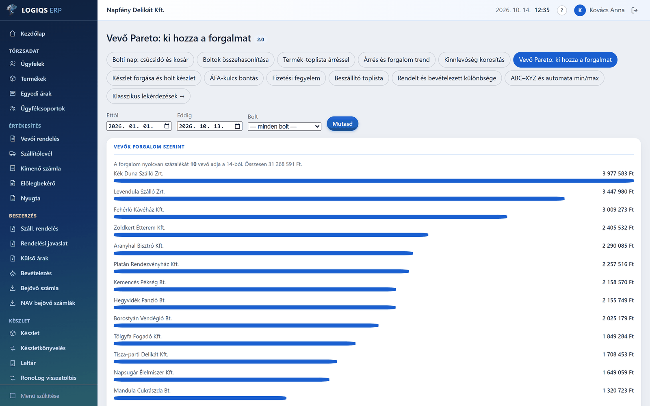The height and width of the screenshot is (406, 650).
Task: Click the Leltár list icon
Action: 13,363
